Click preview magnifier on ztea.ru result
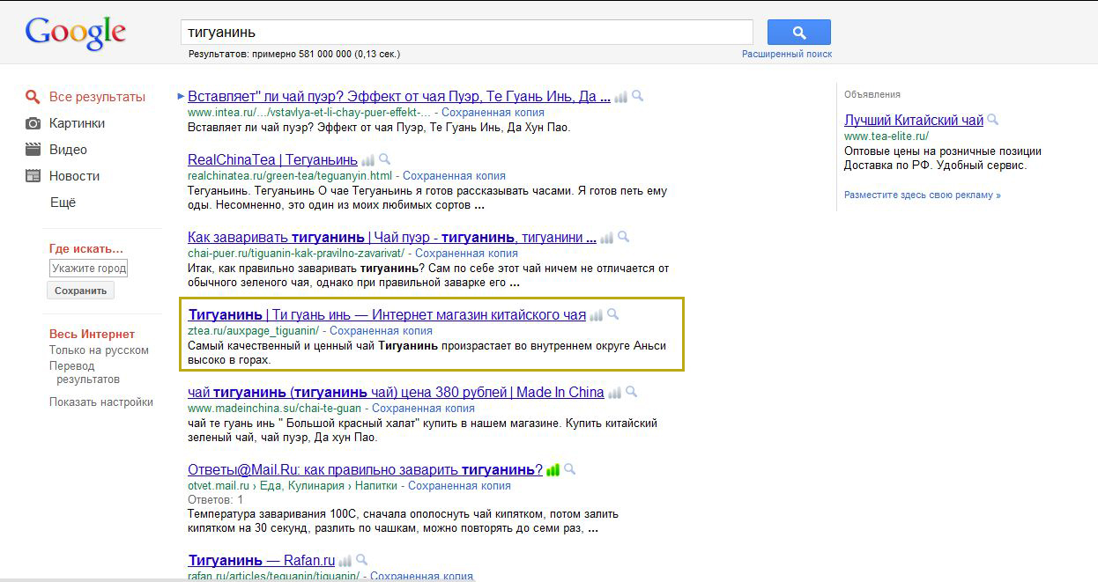1098x582 pixels. click(613, 315)
